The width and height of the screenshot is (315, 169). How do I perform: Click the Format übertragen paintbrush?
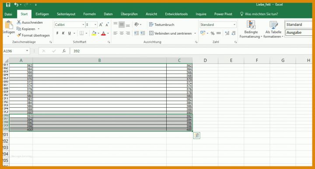pos(19,35)
